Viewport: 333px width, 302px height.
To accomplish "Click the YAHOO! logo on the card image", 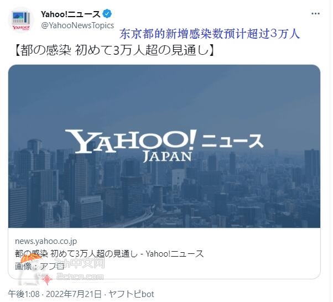I will click(130, 141).
